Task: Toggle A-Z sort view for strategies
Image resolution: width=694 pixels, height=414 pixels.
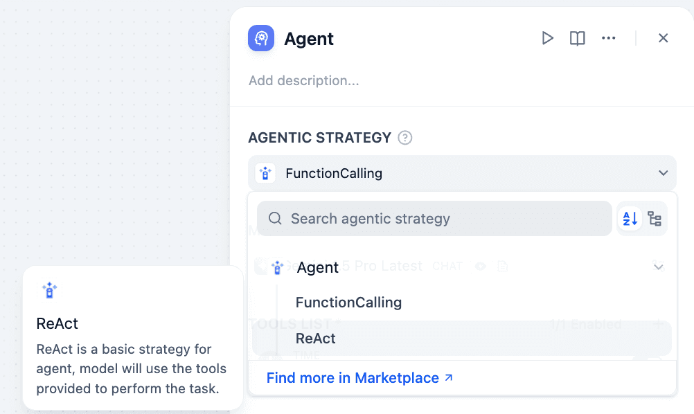Action: [630, 219]
